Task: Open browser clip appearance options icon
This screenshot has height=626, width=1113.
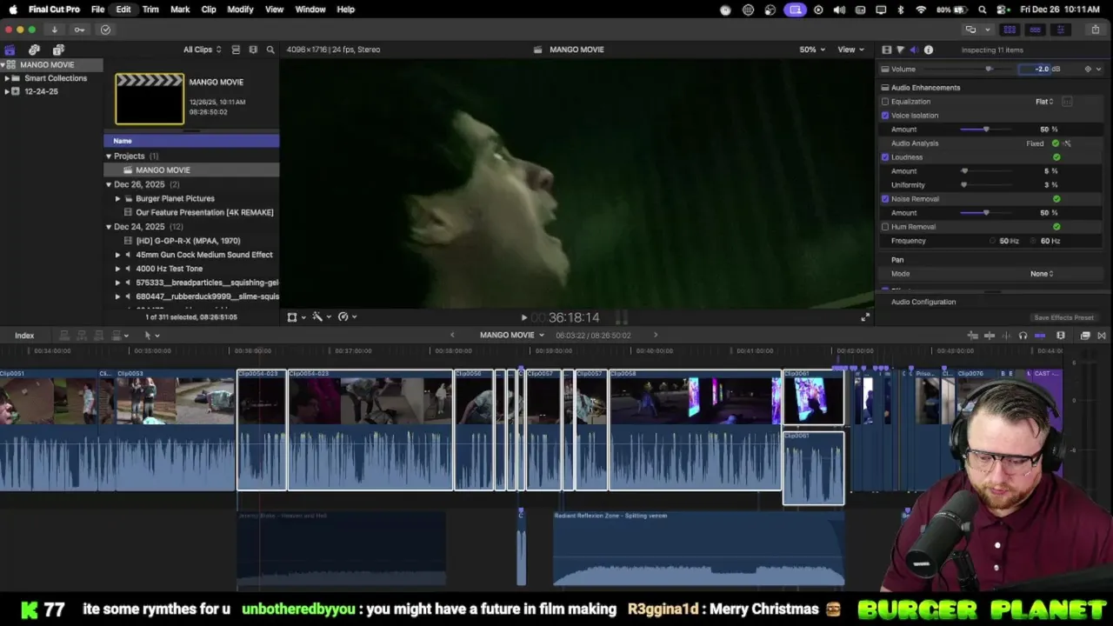Action: [x=253, y=50]
